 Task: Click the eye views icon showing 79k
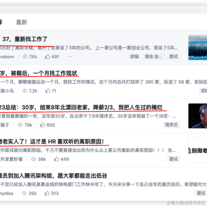pos(20,125)
